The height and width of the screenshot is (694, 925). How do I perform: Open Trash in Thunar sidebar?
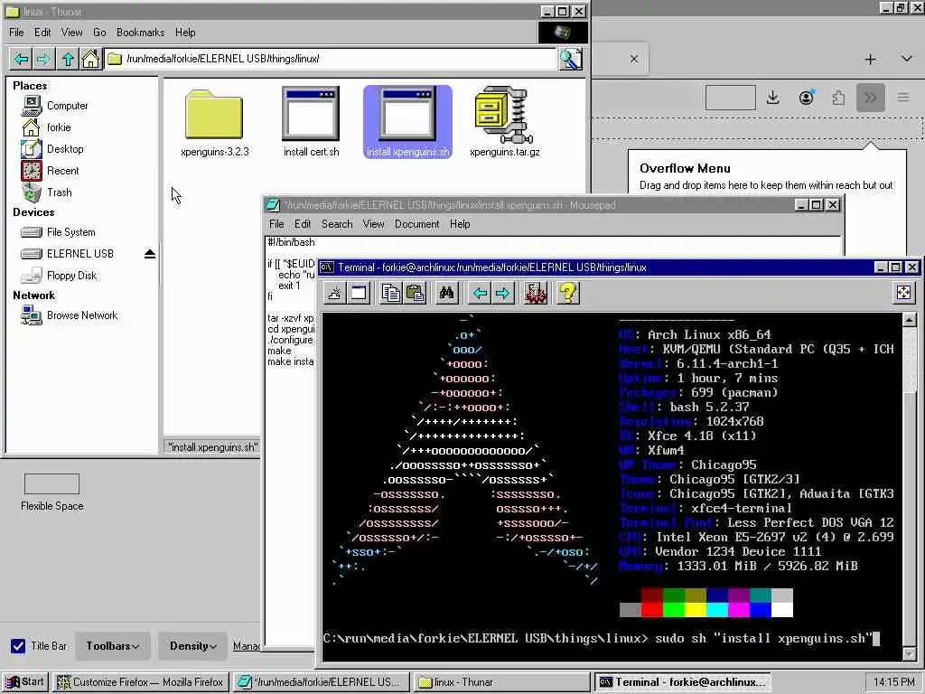[x=47, y=192]
